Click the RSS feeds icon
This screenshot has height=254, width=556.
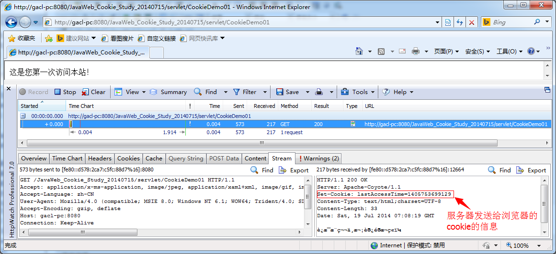coord(381,52)
